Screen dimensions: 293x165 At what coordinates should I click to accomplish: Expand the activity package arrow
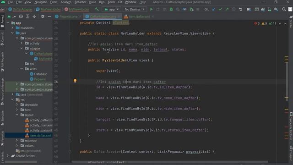[x=22, y=43]
